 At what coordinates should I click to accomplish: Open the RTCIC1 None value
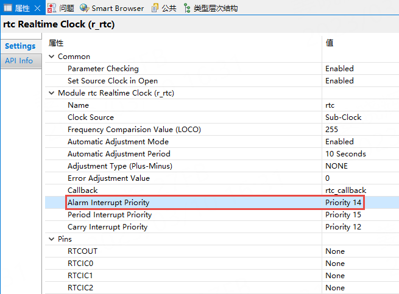(335, 276)
